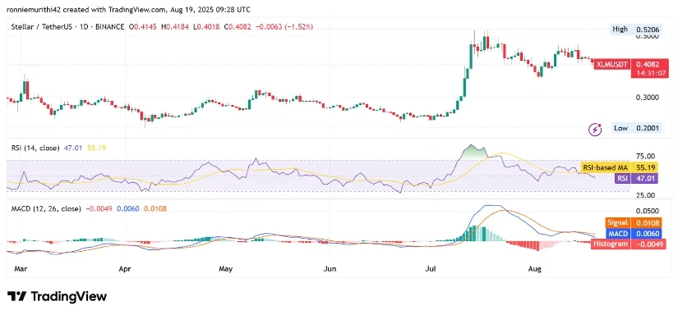Click the close value C0.4082 in header

click(x=238, y=27)
